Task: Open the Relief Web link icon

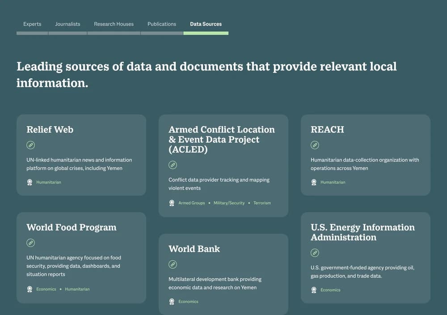Action: [x=30, y=145]
